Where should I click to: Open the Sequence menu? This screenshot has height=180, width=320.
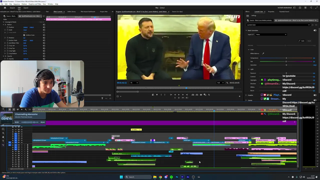[x=17, y=4]
